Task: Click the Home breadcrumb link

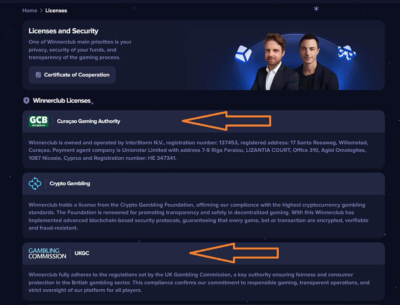Action: click(x=30, y=11)
